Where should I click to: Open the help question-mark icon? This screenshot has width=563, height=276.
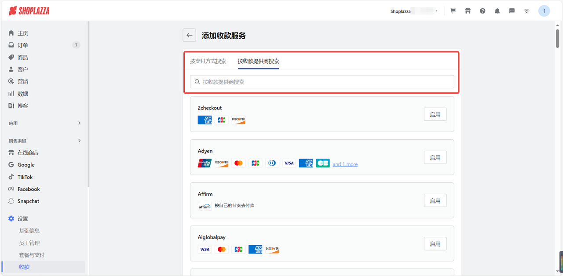pyautogui.click(x=483, y=11)
